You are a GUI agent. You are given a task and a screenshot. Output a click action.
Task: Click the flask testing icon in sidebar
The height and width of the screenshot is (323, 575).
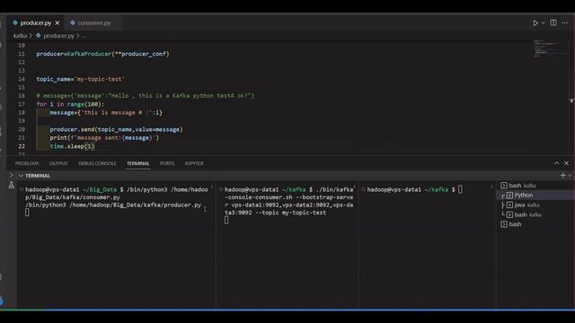tap(12, 186)
